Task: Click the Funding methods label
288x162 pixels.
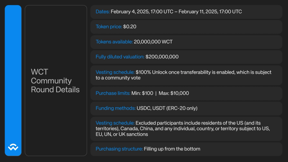Action: (115, 108)
